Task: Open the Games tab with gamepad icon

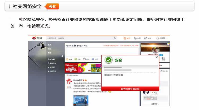Action: click(148, 38)
